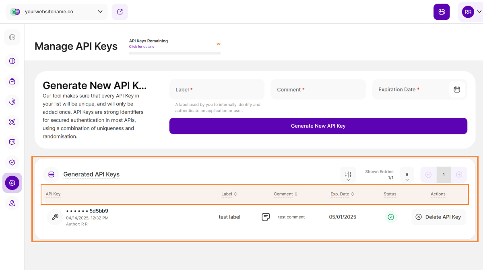Click the comment note icon in row

click(266, 217)
